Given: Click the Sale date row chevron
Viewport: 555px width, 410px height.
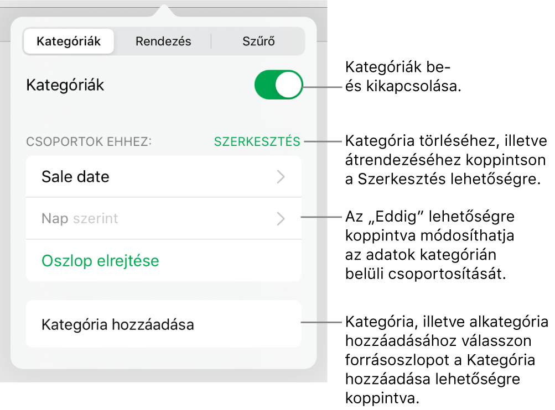Looking at the screenshot, I should point(279,177).
